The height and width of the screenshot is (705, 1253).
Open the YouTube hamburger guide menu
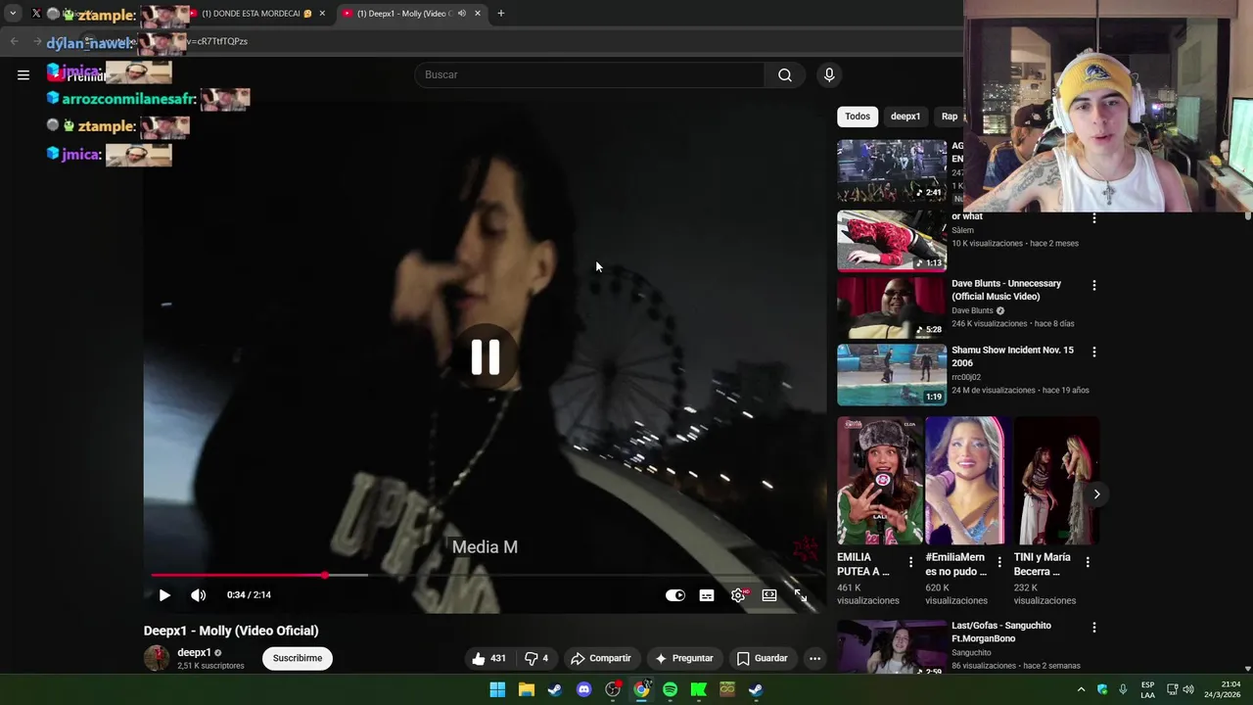click(23, 74)
